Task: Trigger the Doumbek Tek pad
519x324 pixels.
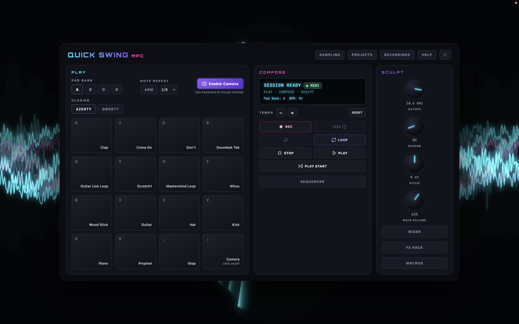Action: coord(223,135)
